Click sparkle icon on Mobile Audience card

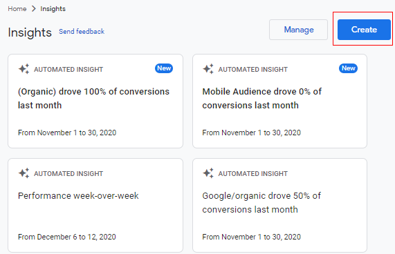pyautogui.click(x=208, y=69)
